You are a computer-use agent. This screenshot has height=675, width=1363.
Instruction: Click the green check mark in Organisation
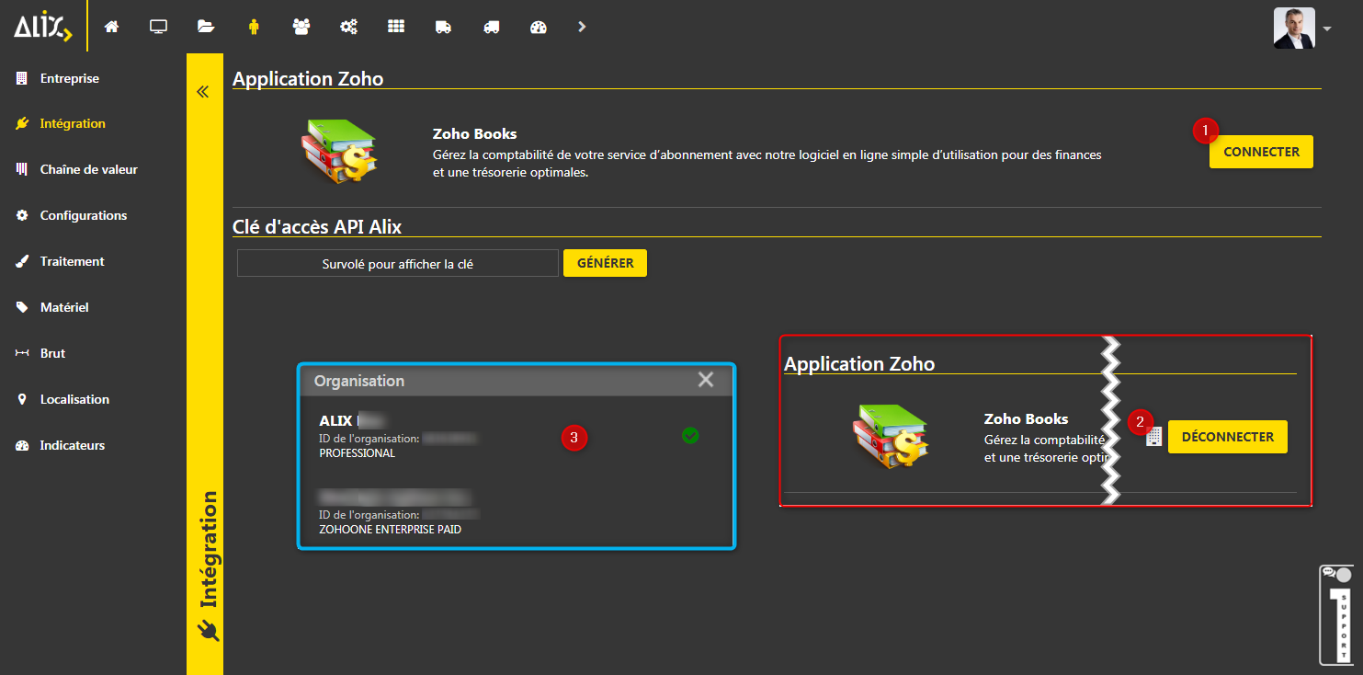(690, 436)
